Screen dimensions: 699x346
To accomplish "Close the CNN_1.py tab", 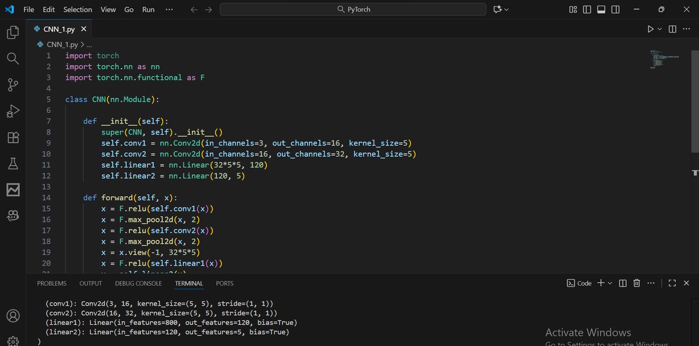I will tap(84, 29).
